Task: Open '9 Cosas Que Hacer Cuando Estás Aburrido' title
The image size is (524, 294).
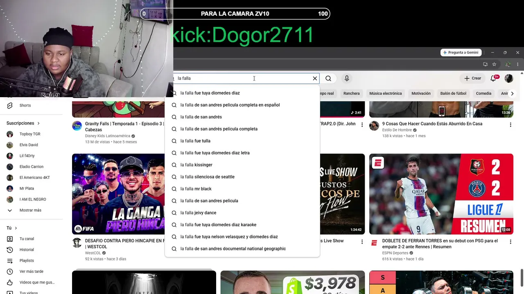Action: (x=432, y=124)
